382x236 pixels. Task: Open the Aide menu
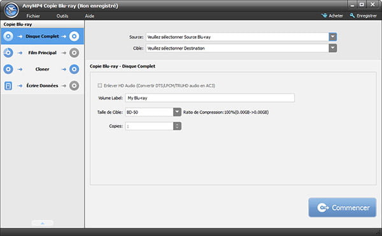(x=90, y=16)
